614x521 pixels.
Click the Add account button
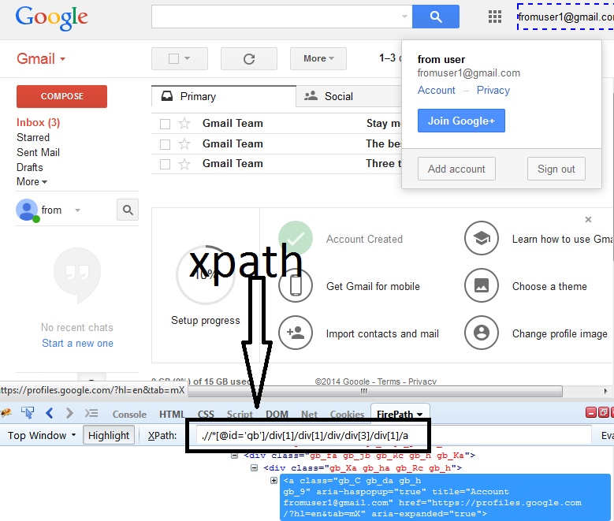pos(456,169)
